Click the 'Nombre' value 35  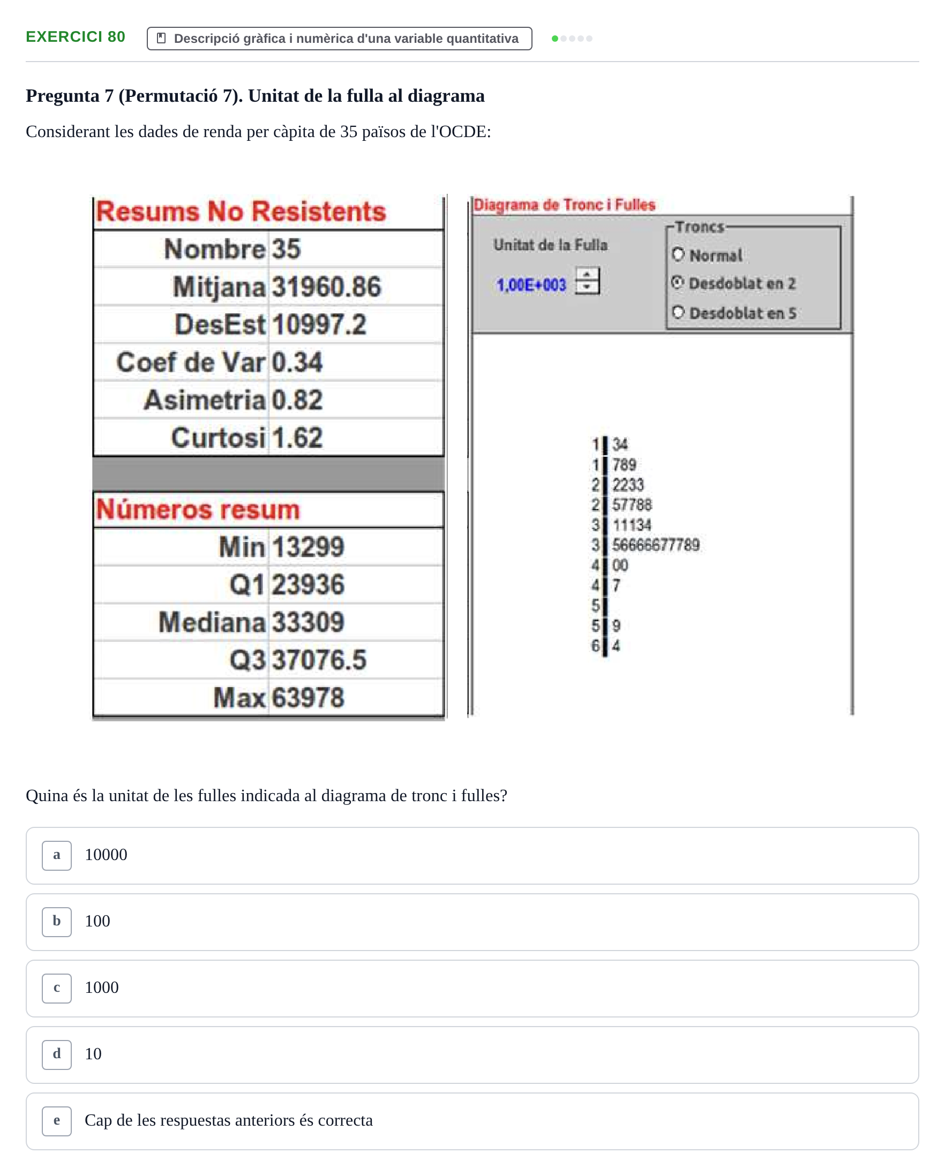[x=287, y=249]
